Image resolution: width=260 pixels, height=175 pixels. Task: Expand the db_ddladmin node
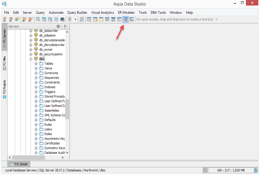point(31,36)
